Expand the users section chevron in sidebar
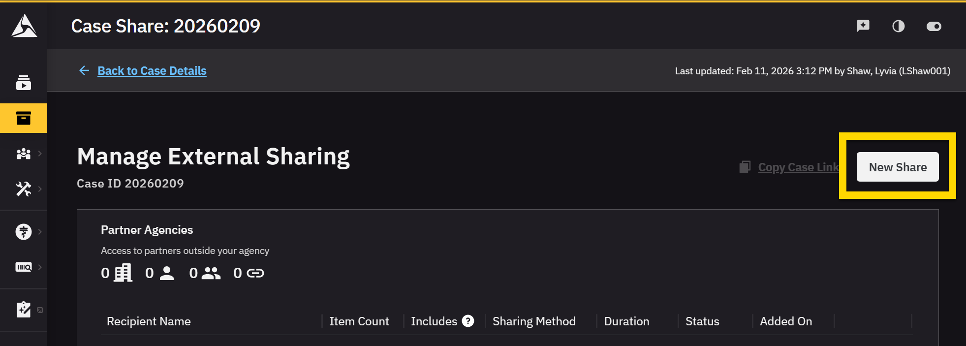Screen dimensions: 966x346 40,154
